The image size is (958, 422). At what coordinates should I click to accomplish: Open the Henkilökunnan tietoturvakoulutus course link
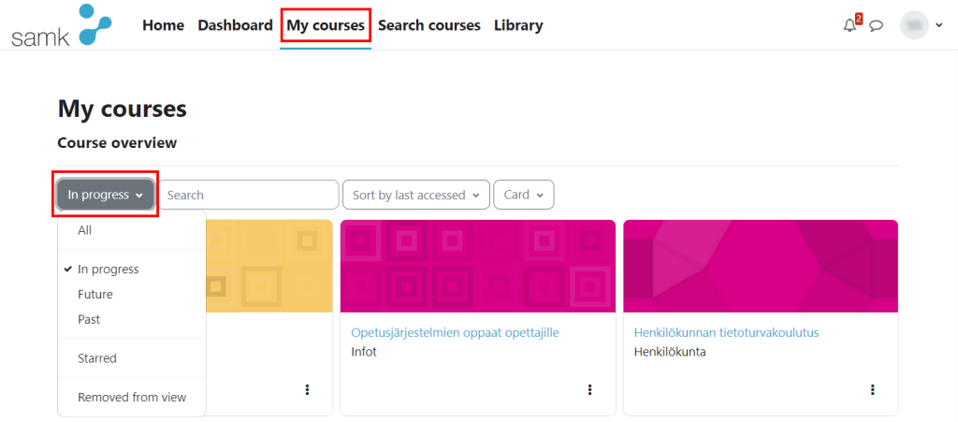pos(726,333)
